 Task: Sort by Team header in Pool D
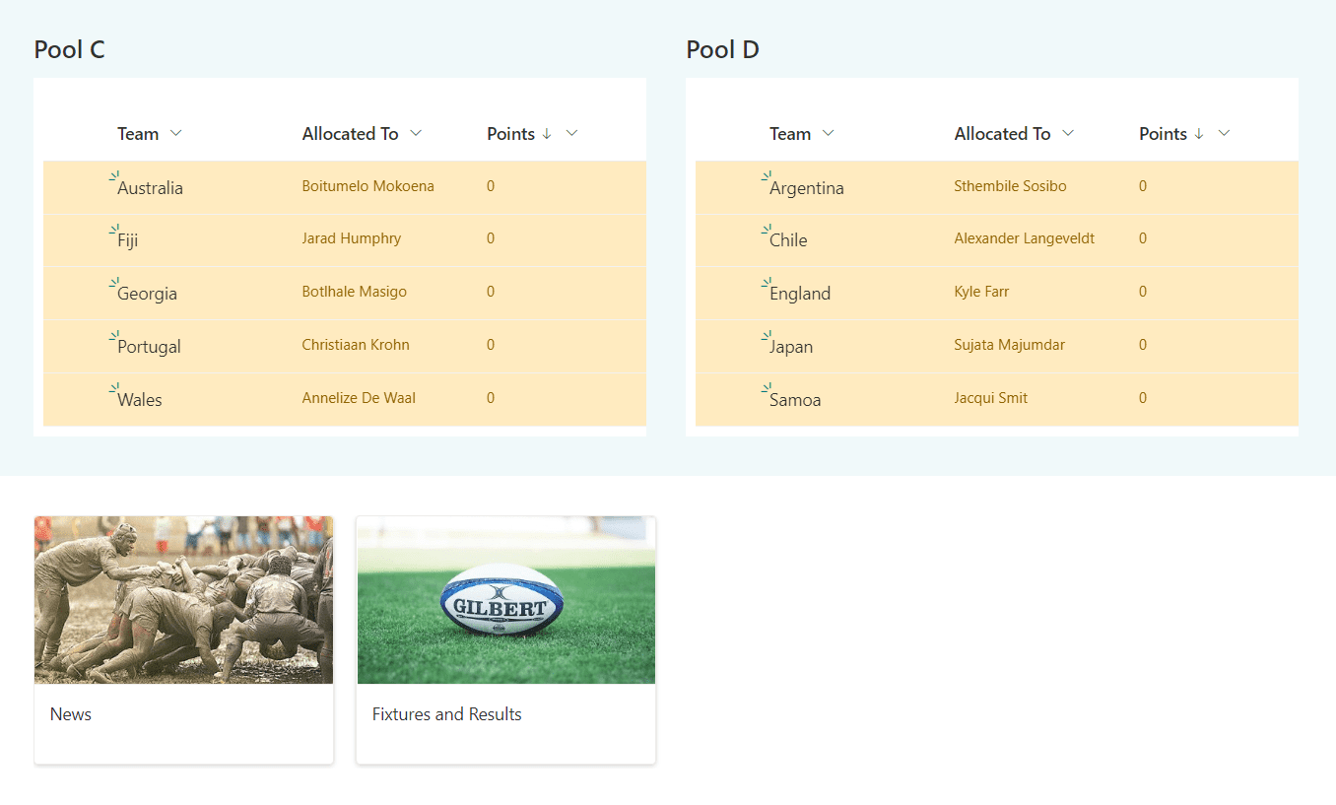click(x=790, y=134)
